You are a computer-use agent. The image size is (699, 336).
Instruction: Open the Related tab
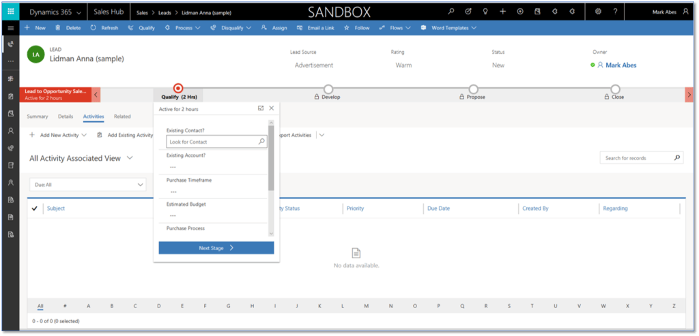[122, 117]
